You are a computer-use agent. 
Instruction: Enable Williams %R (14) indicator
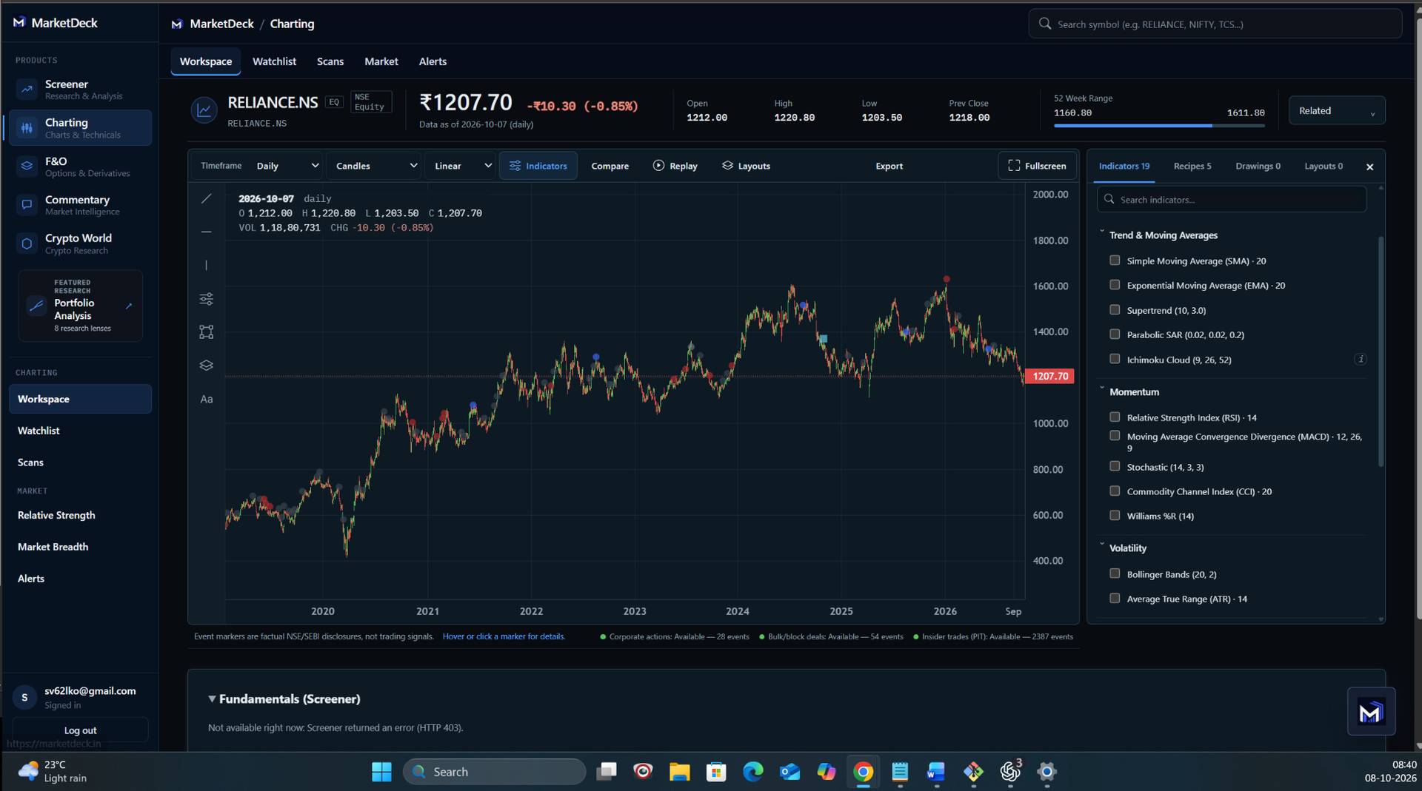(x=1115, y=516)
